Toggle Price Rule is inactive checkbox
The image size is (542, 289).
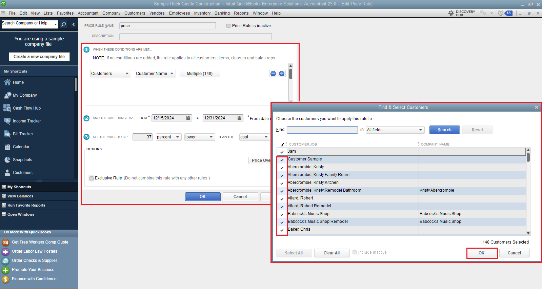[228, 26]
